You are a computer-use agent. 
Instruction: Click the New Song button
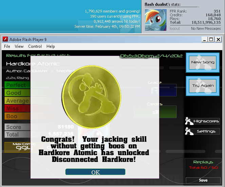(203, 62)
